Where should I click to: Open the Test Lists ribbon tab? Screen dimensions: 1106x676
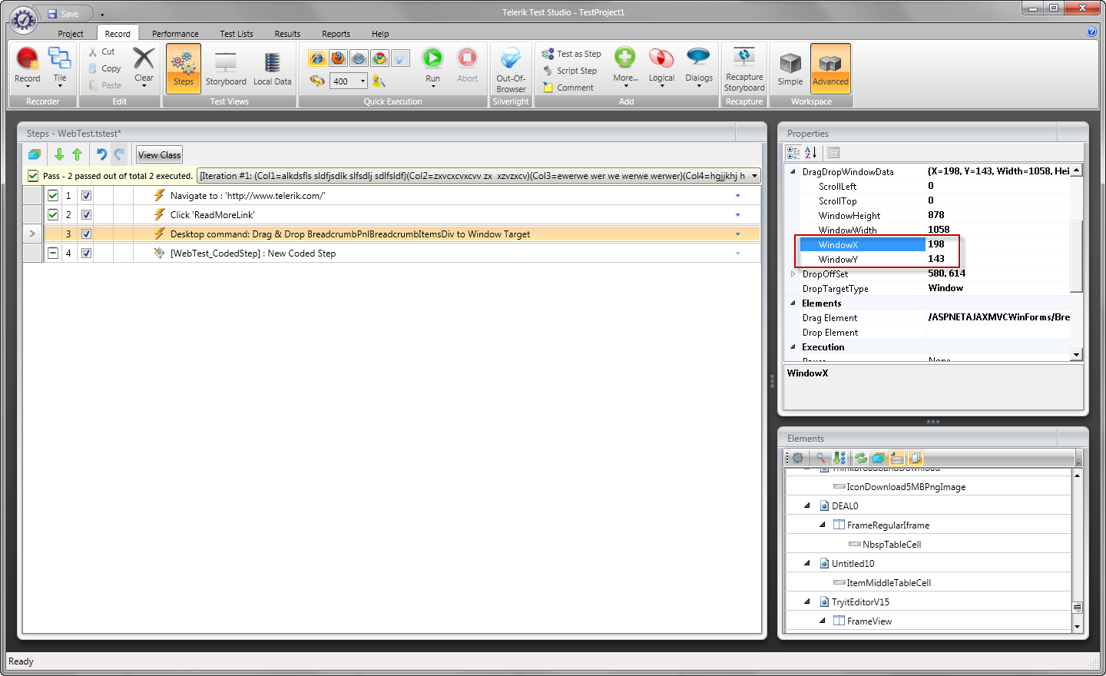click(237, 34)
